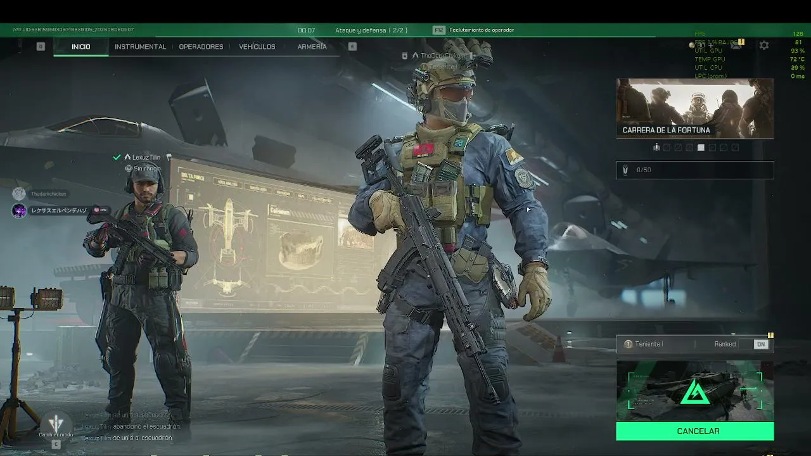Toggle the Ranked ON switch
The width and height of the screenshot is (811, 456).
[x=761, y=344]
